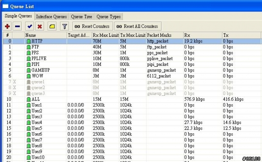Select the HTTP queue name
262x162 pixels.
coord(37,41)
